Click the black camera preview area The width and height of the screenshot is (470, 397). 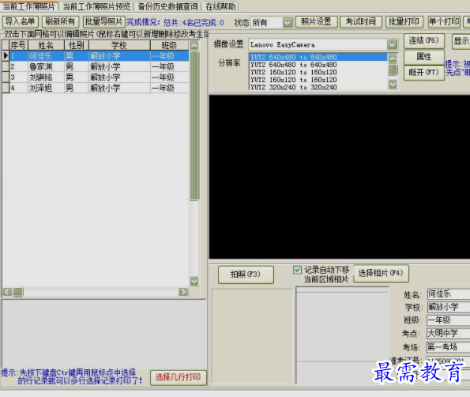click(x=340, y=176)
